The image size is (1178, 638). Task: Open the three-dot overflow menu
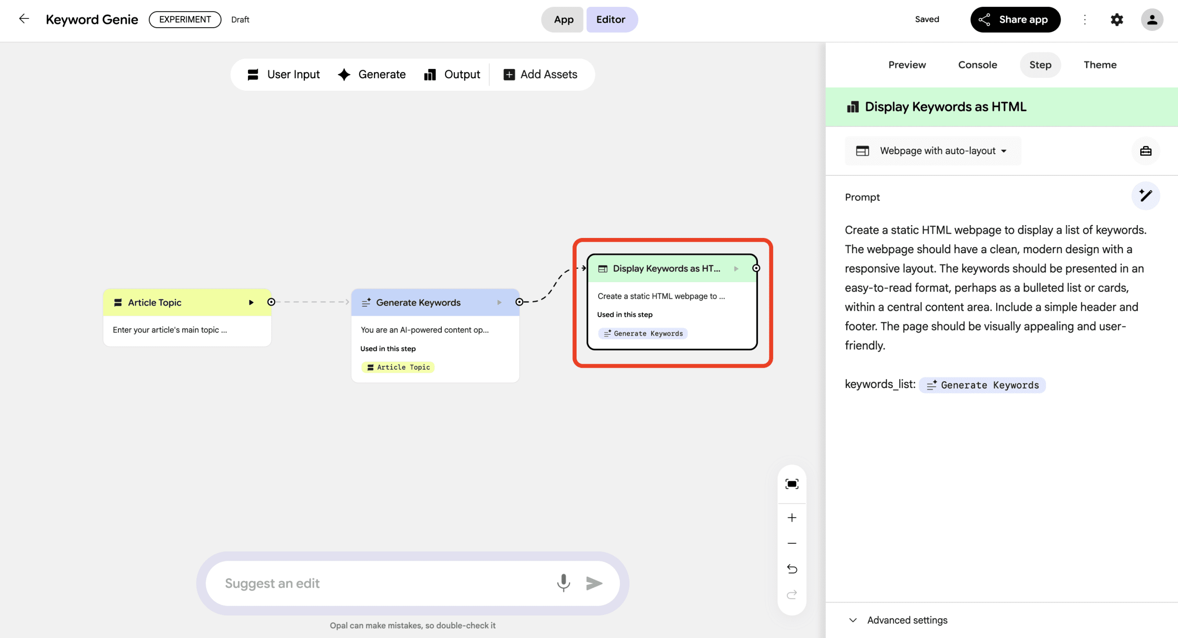(x=1085, y=19)
